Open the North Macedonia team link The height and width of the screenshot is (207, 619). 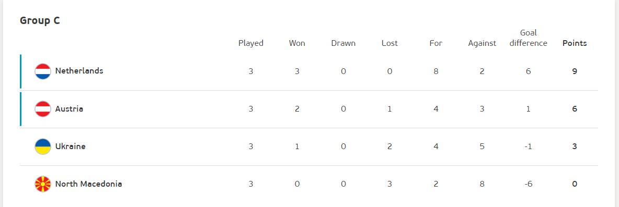tap(88, 184)
